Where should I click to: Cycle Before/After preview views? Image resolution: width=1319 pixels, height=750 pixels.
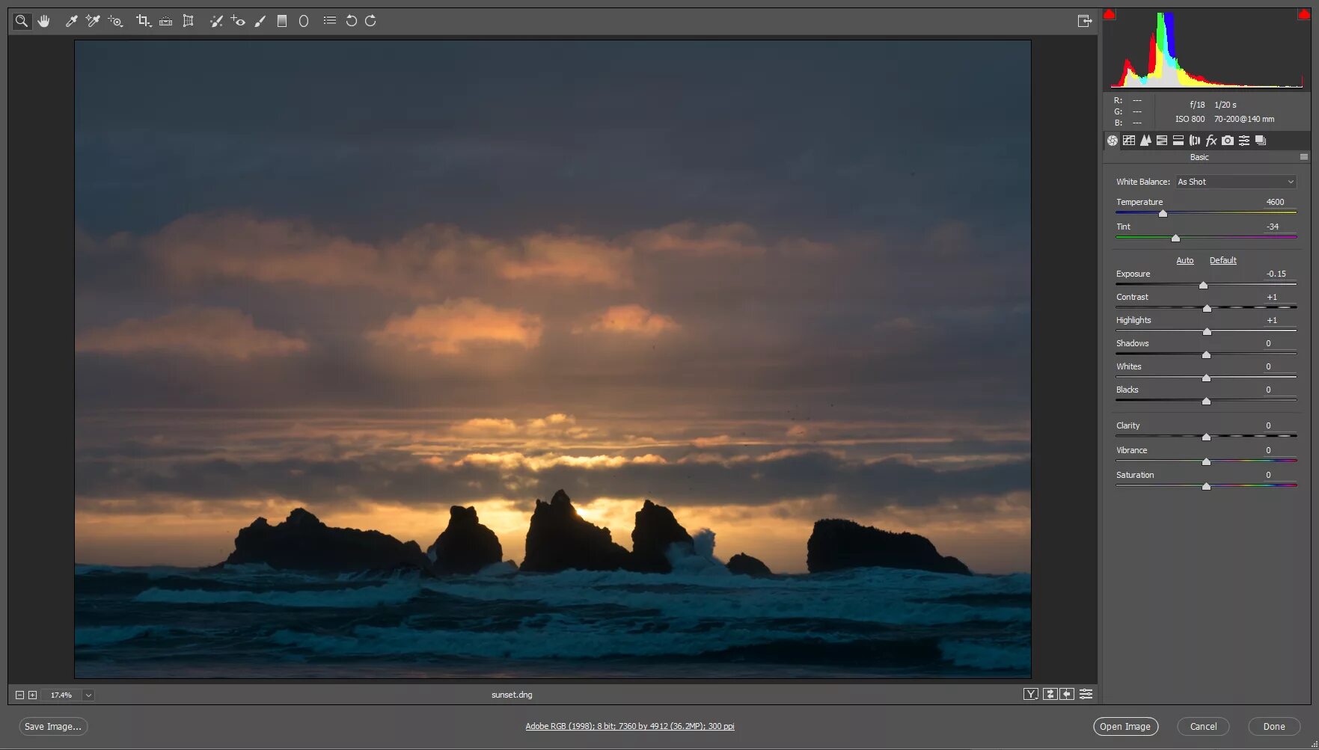click(x=1029, y=694)
